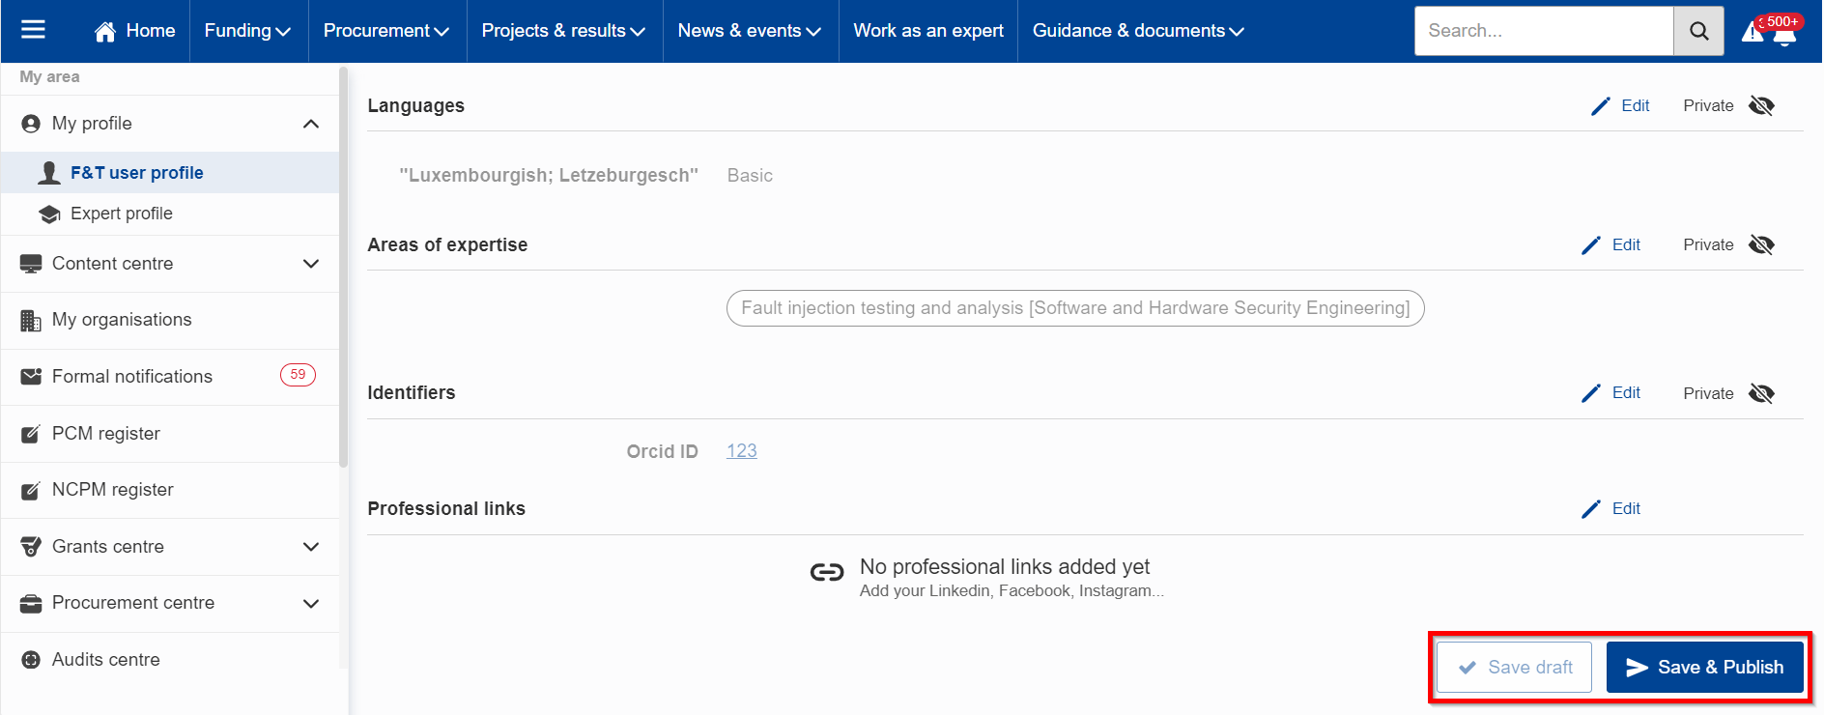Click the Home house icon
This screenshot has width=1824, height=715.
coord(105,31)
